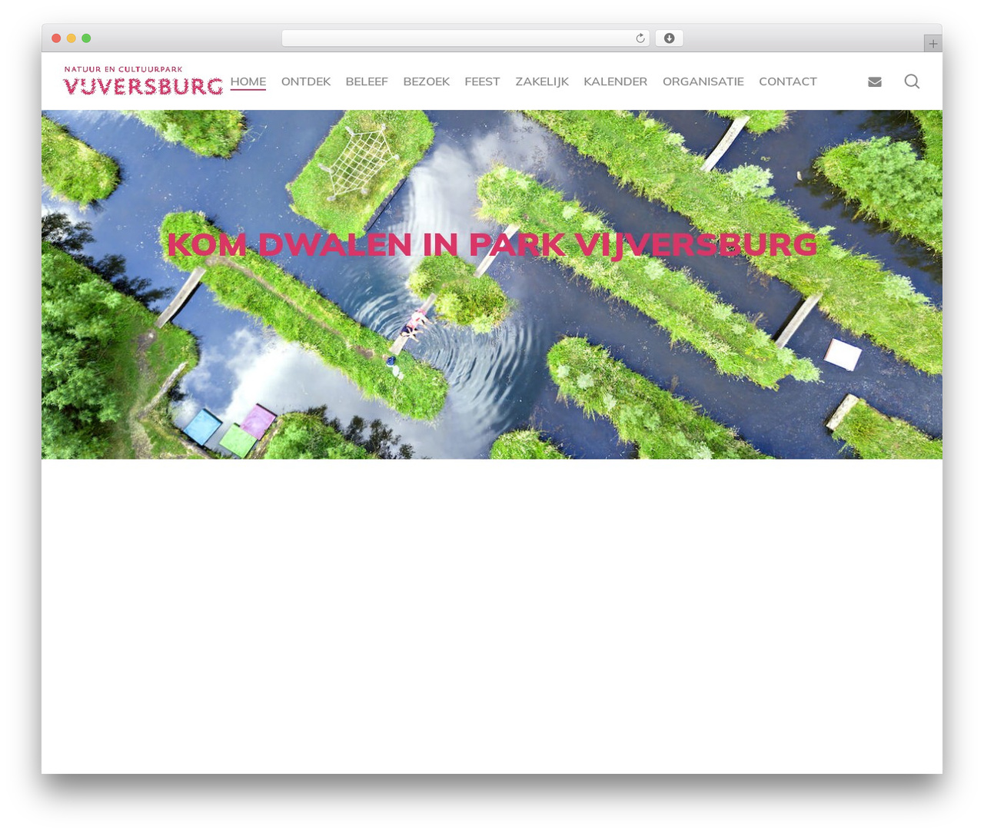Open the ORGANISATIE menu item
984x833 pixels.
[703, 81]
